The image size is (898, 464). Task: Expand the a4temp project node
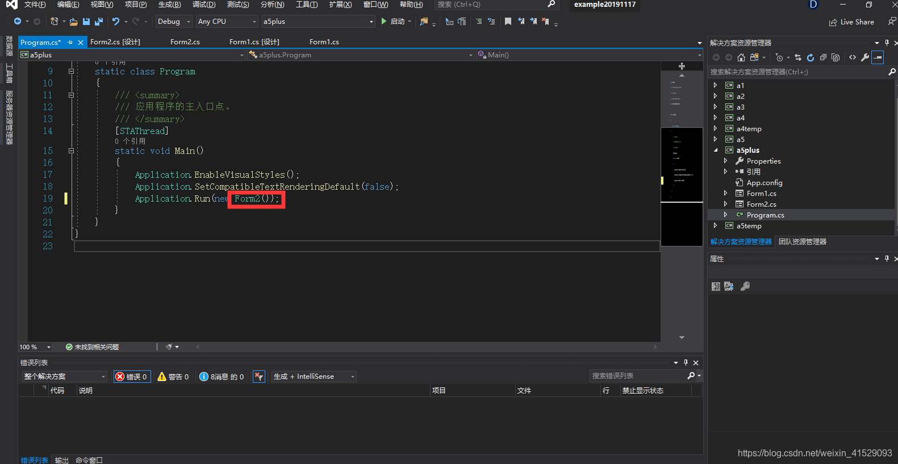pos(715,129)
